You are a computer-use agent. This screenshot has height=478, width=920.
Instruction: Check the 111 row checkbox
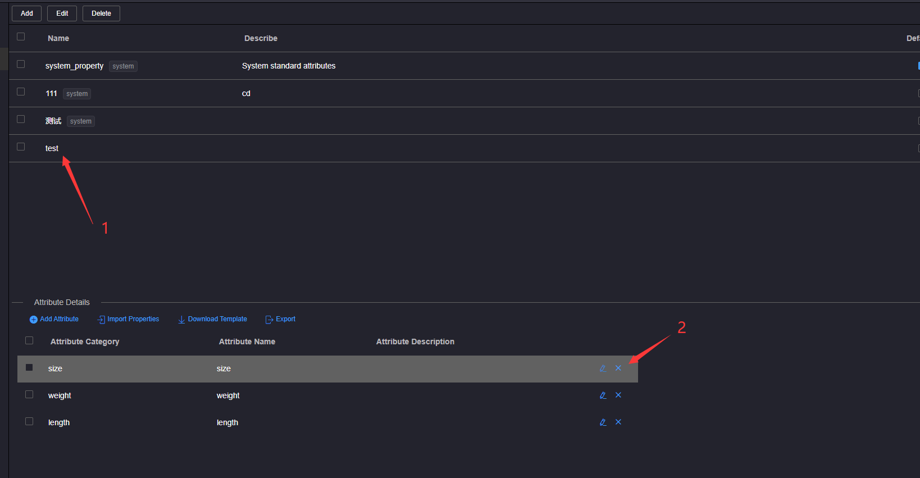click(21, 92)
